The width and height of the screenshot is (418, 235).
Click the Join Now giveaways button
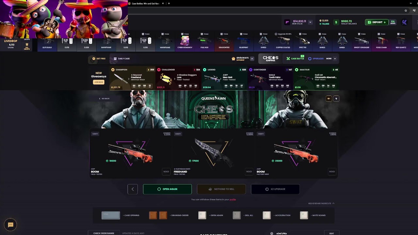coord(99,82)
